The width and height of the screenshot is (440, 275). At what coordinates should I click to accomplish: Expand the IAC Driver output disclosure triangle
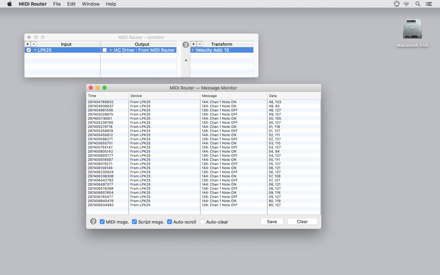pos(111,50)
